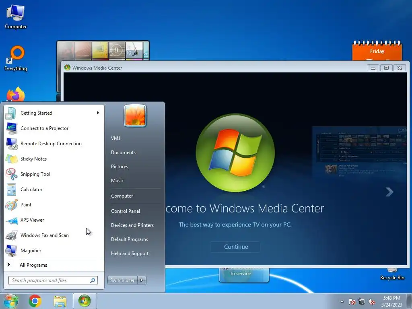Launch the Paint palette icon

pyautogui.click(x=11, y=205)
